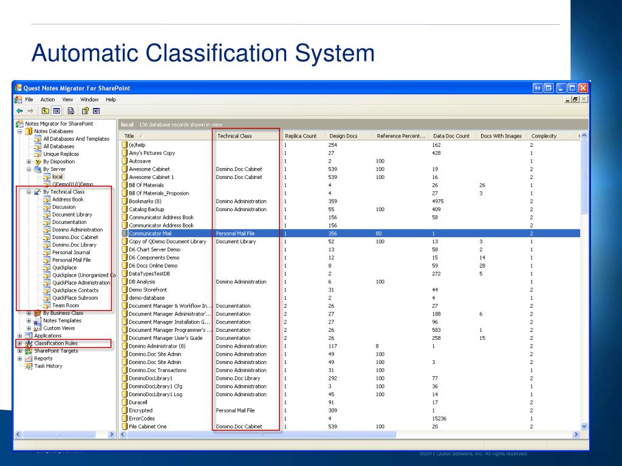622x466 pixels.
Task: Click the tree pane's horizontal scroll-right arrow
Action: [x=112, y=434]
